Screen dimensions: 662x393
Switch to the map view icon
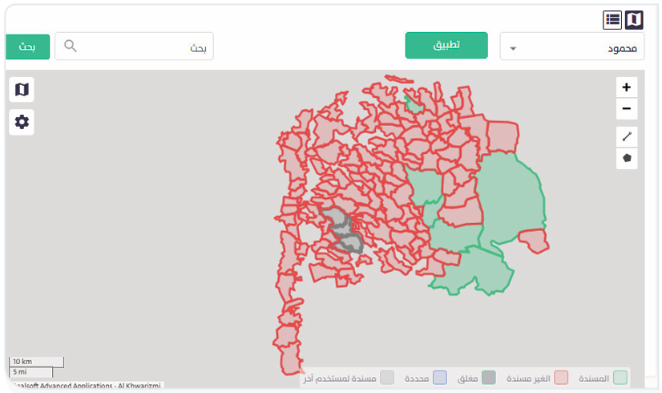634,19
